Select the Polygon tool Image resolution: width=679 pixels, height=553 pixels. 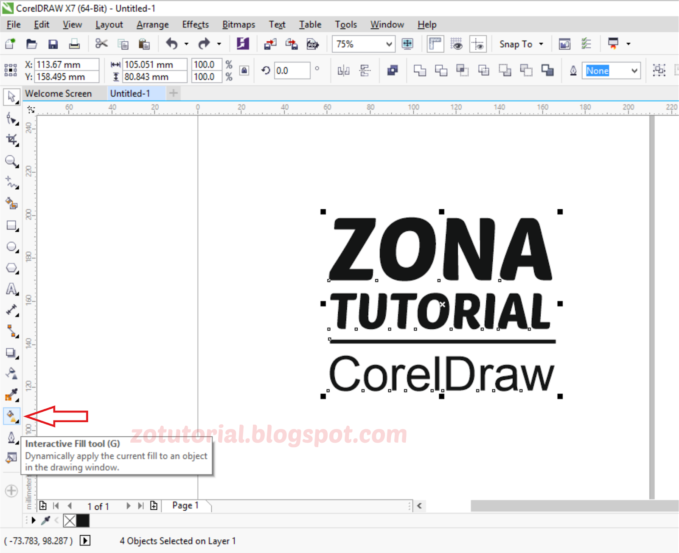pyautogui.click(x=11, y=268)
